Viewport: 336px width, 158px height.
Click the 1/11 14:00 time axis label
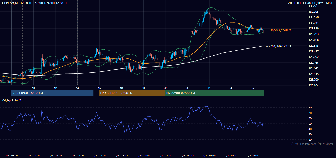[x=77, y=155]
